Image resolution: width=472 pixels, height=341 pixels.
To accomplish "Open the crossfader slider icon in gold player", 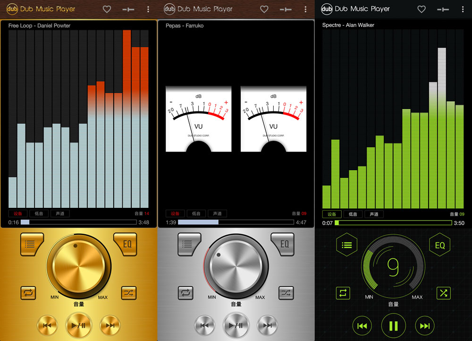I will pyautogui.click(x=128, y=9).
